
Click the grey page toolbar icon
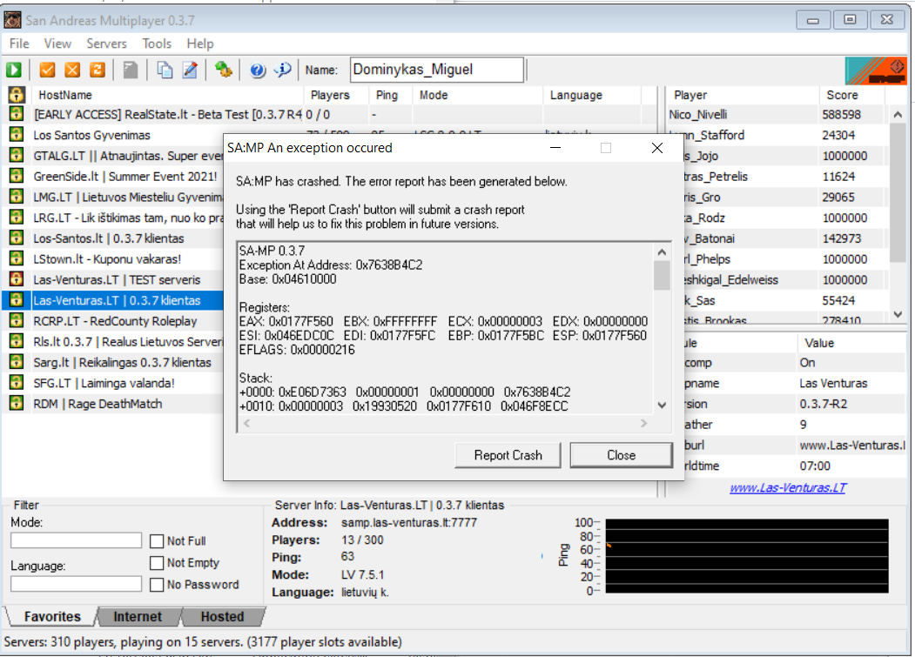click(x=131, y=70)
